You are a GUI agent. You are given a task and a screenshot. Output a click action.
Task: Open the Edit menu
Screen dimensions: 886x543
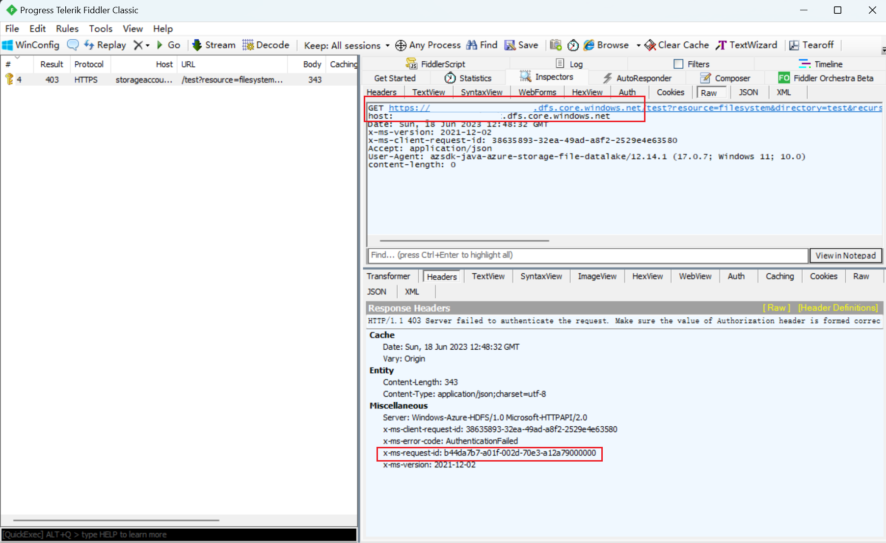(38, 28)
